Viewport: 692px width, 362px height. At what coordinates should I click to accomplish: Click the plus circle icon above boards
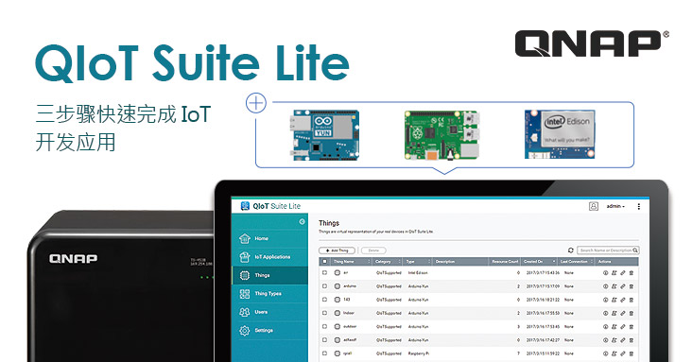256,103
